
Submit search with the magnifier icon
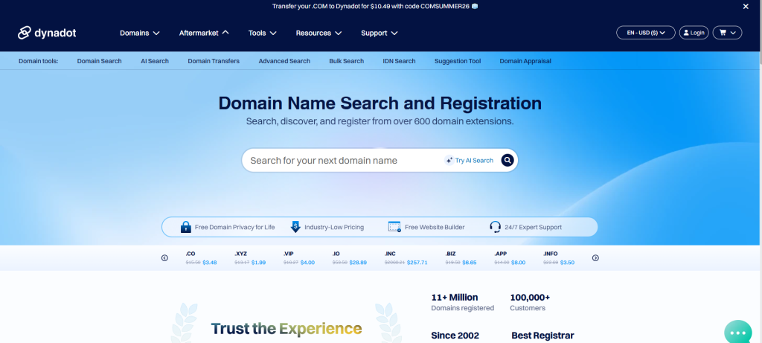[x=508, y=160]
